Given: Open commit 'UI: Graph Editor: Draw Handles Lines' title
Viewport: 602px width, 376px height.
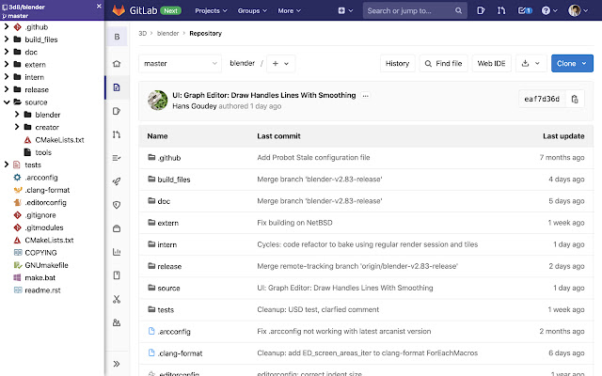Looking at the screenshot, I should click(263, 95).
